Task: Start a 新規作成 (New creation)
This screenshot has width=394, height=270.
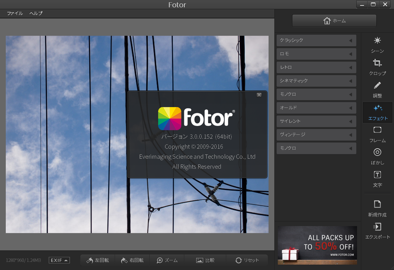Action: tap(377, 208)
